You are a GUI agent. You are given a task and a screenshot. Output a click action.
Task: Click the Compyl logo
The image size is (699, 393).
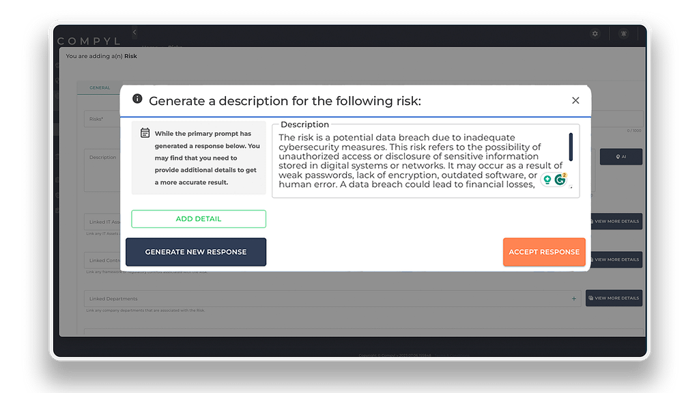point(89,42)
